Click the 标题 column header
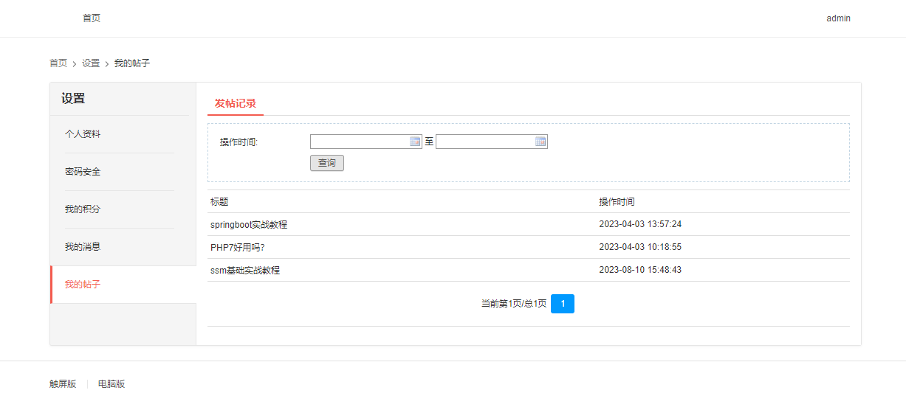Viewport: 906px width, 407px height. point(219,201)
